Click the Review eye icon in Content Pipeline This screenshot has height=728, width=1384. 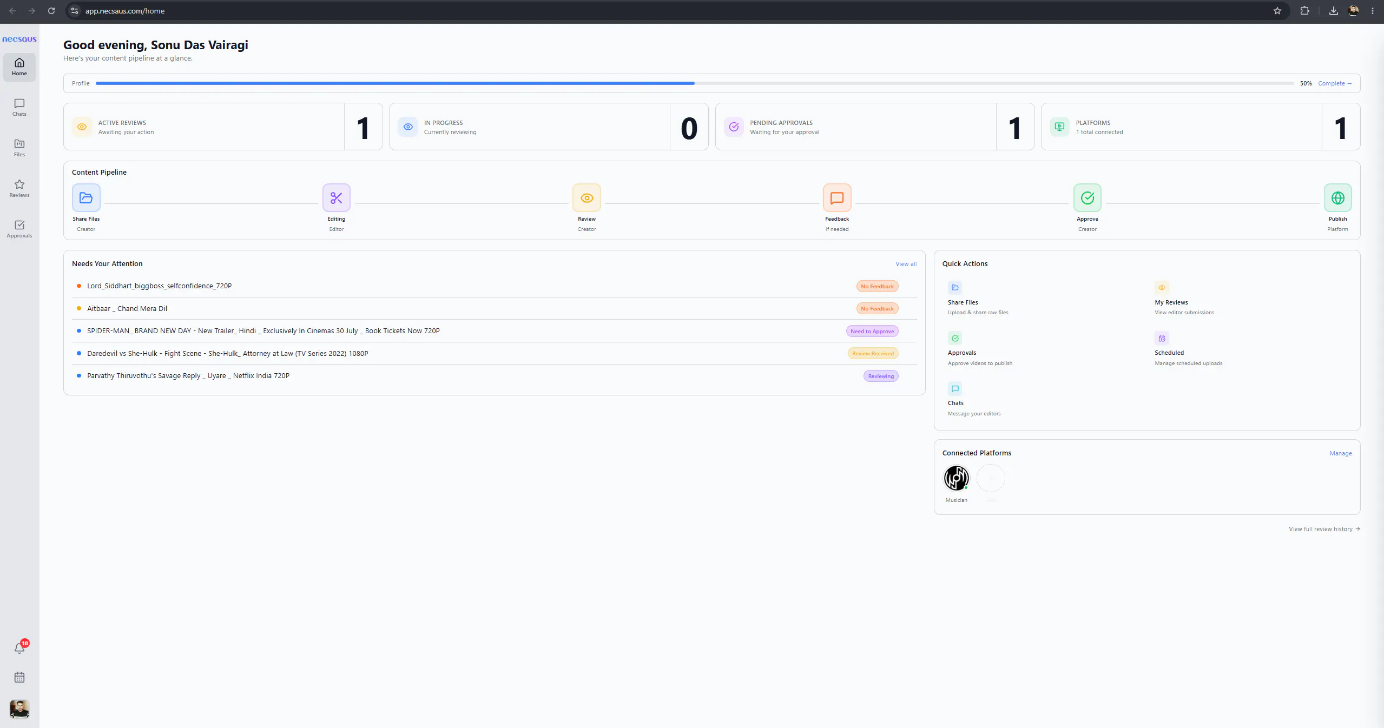point(586,197)
